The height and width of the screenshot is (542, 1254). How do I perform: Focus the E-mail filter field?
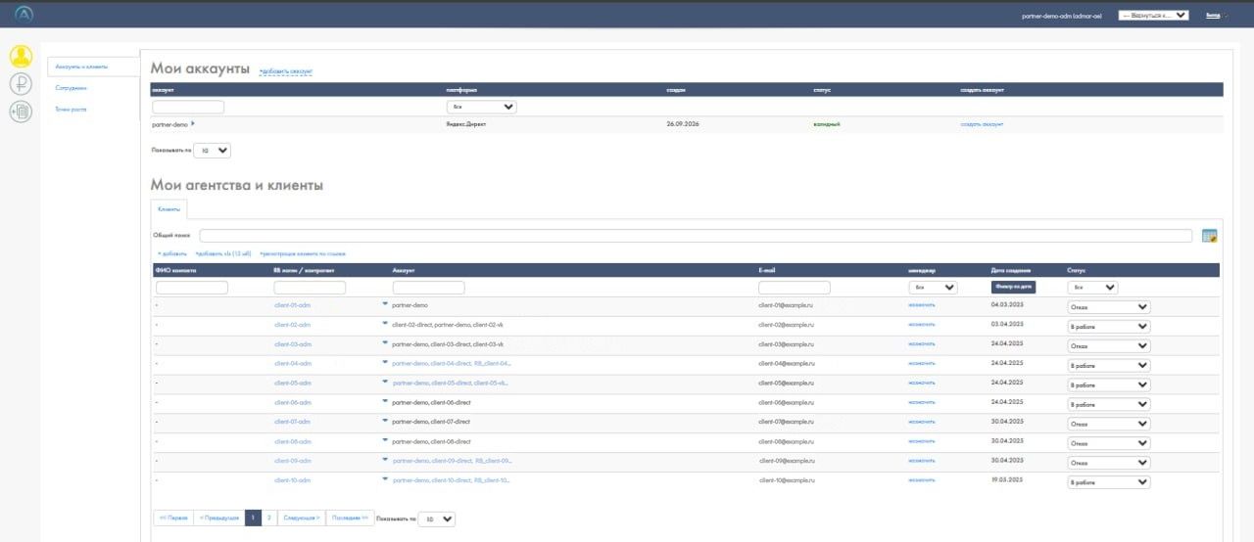(x=795, y=288)
